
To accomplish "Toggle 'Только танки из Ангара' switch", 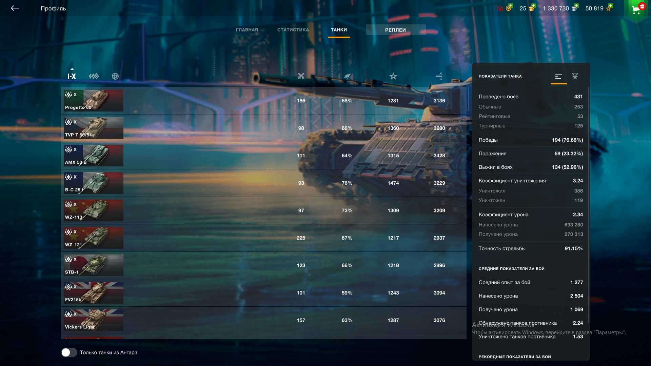I will (x=69, y=352).
